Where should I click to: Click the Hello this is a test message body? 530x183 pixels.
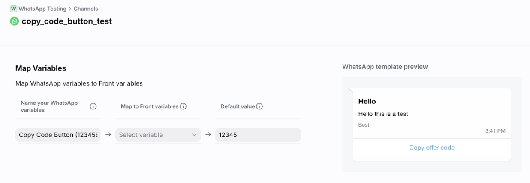coord(383,114)
